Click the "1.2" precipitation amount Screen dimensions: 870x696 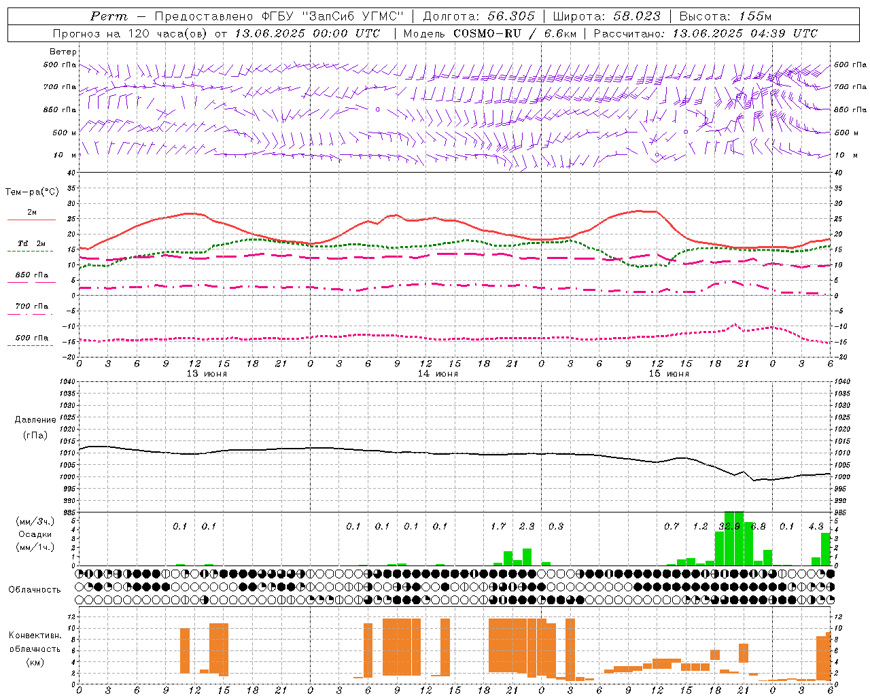701,527
